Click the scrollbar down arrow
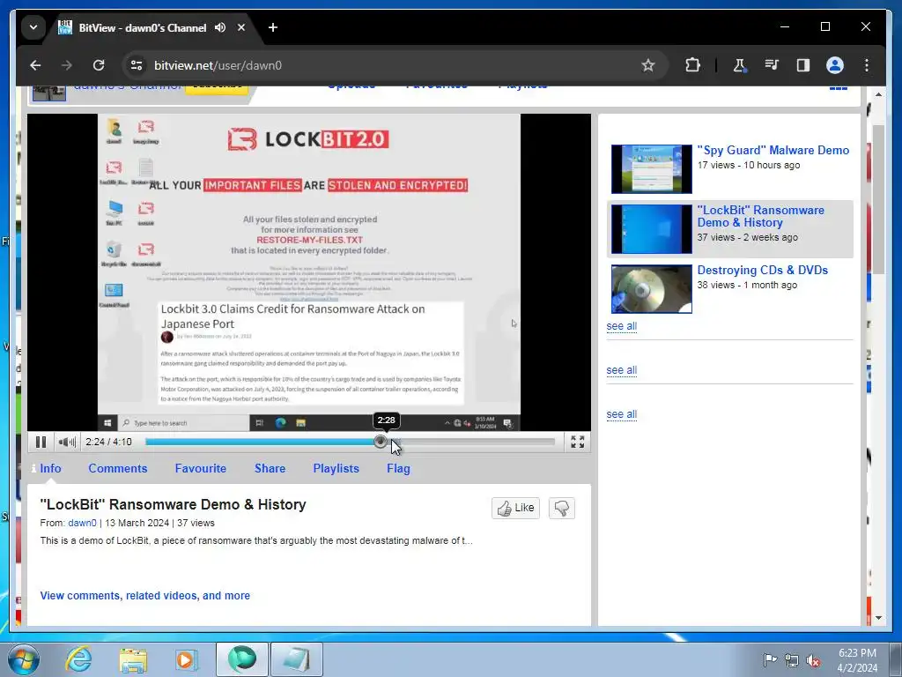This screenshot has height=677, width=902. (878, 618)
